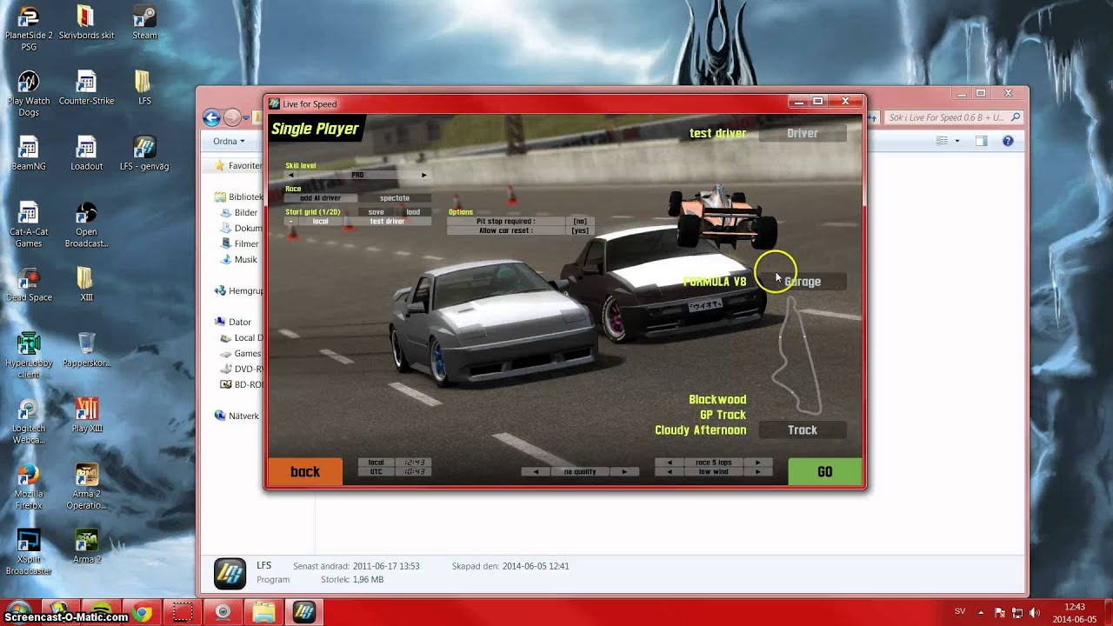Decrease skill level with left arrow
1113x626 pixels.
coord(290,176)
